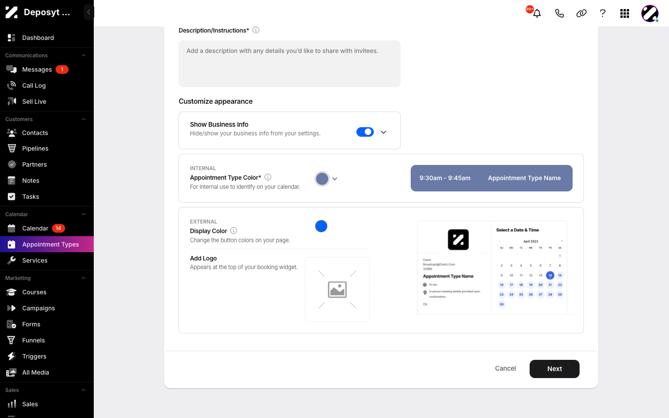The height and width of the screenshot is (418, 669).
Task: Open the user profile avatar
Action: click(650, 13)
